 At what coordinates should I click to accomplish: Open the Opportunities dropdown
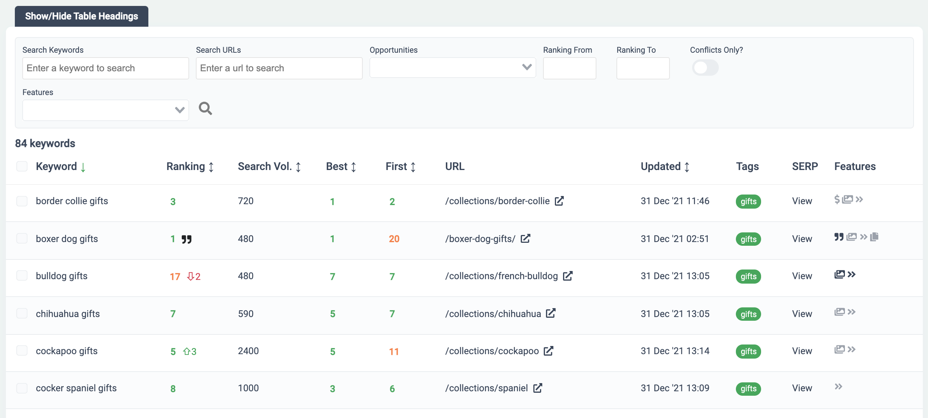[453, 68]
